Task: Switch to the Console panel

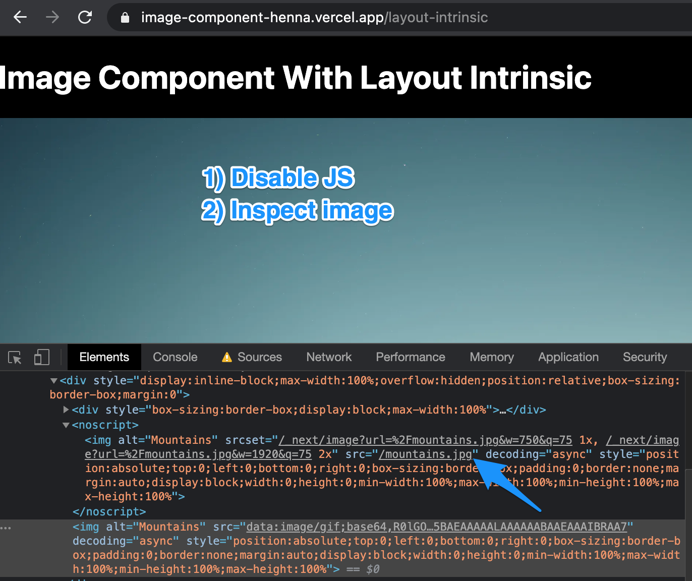Action: click(x=175, y=357)
